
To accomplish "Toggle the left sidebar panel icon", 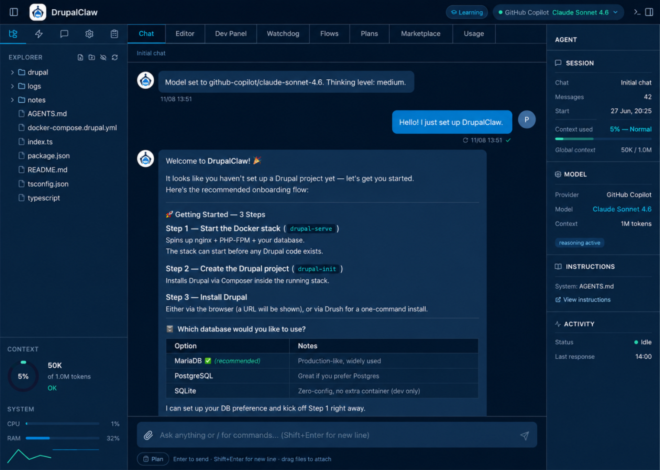I will [14, 12].
